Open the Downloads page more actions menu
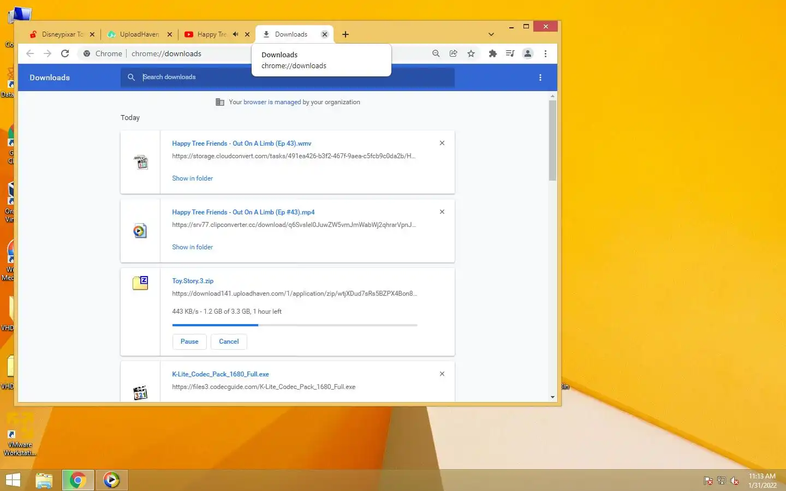This screenshot has height=491, width=786. point(540,77)
